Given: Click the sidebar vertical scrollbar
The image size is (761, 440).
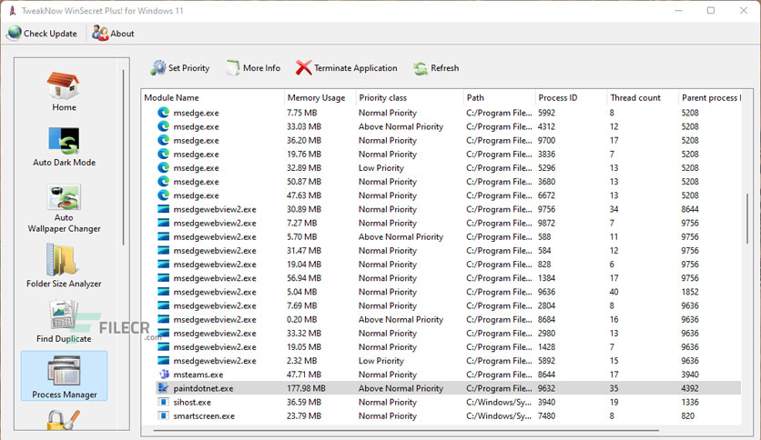Looking at the screenshot, I should pos(123,157).
